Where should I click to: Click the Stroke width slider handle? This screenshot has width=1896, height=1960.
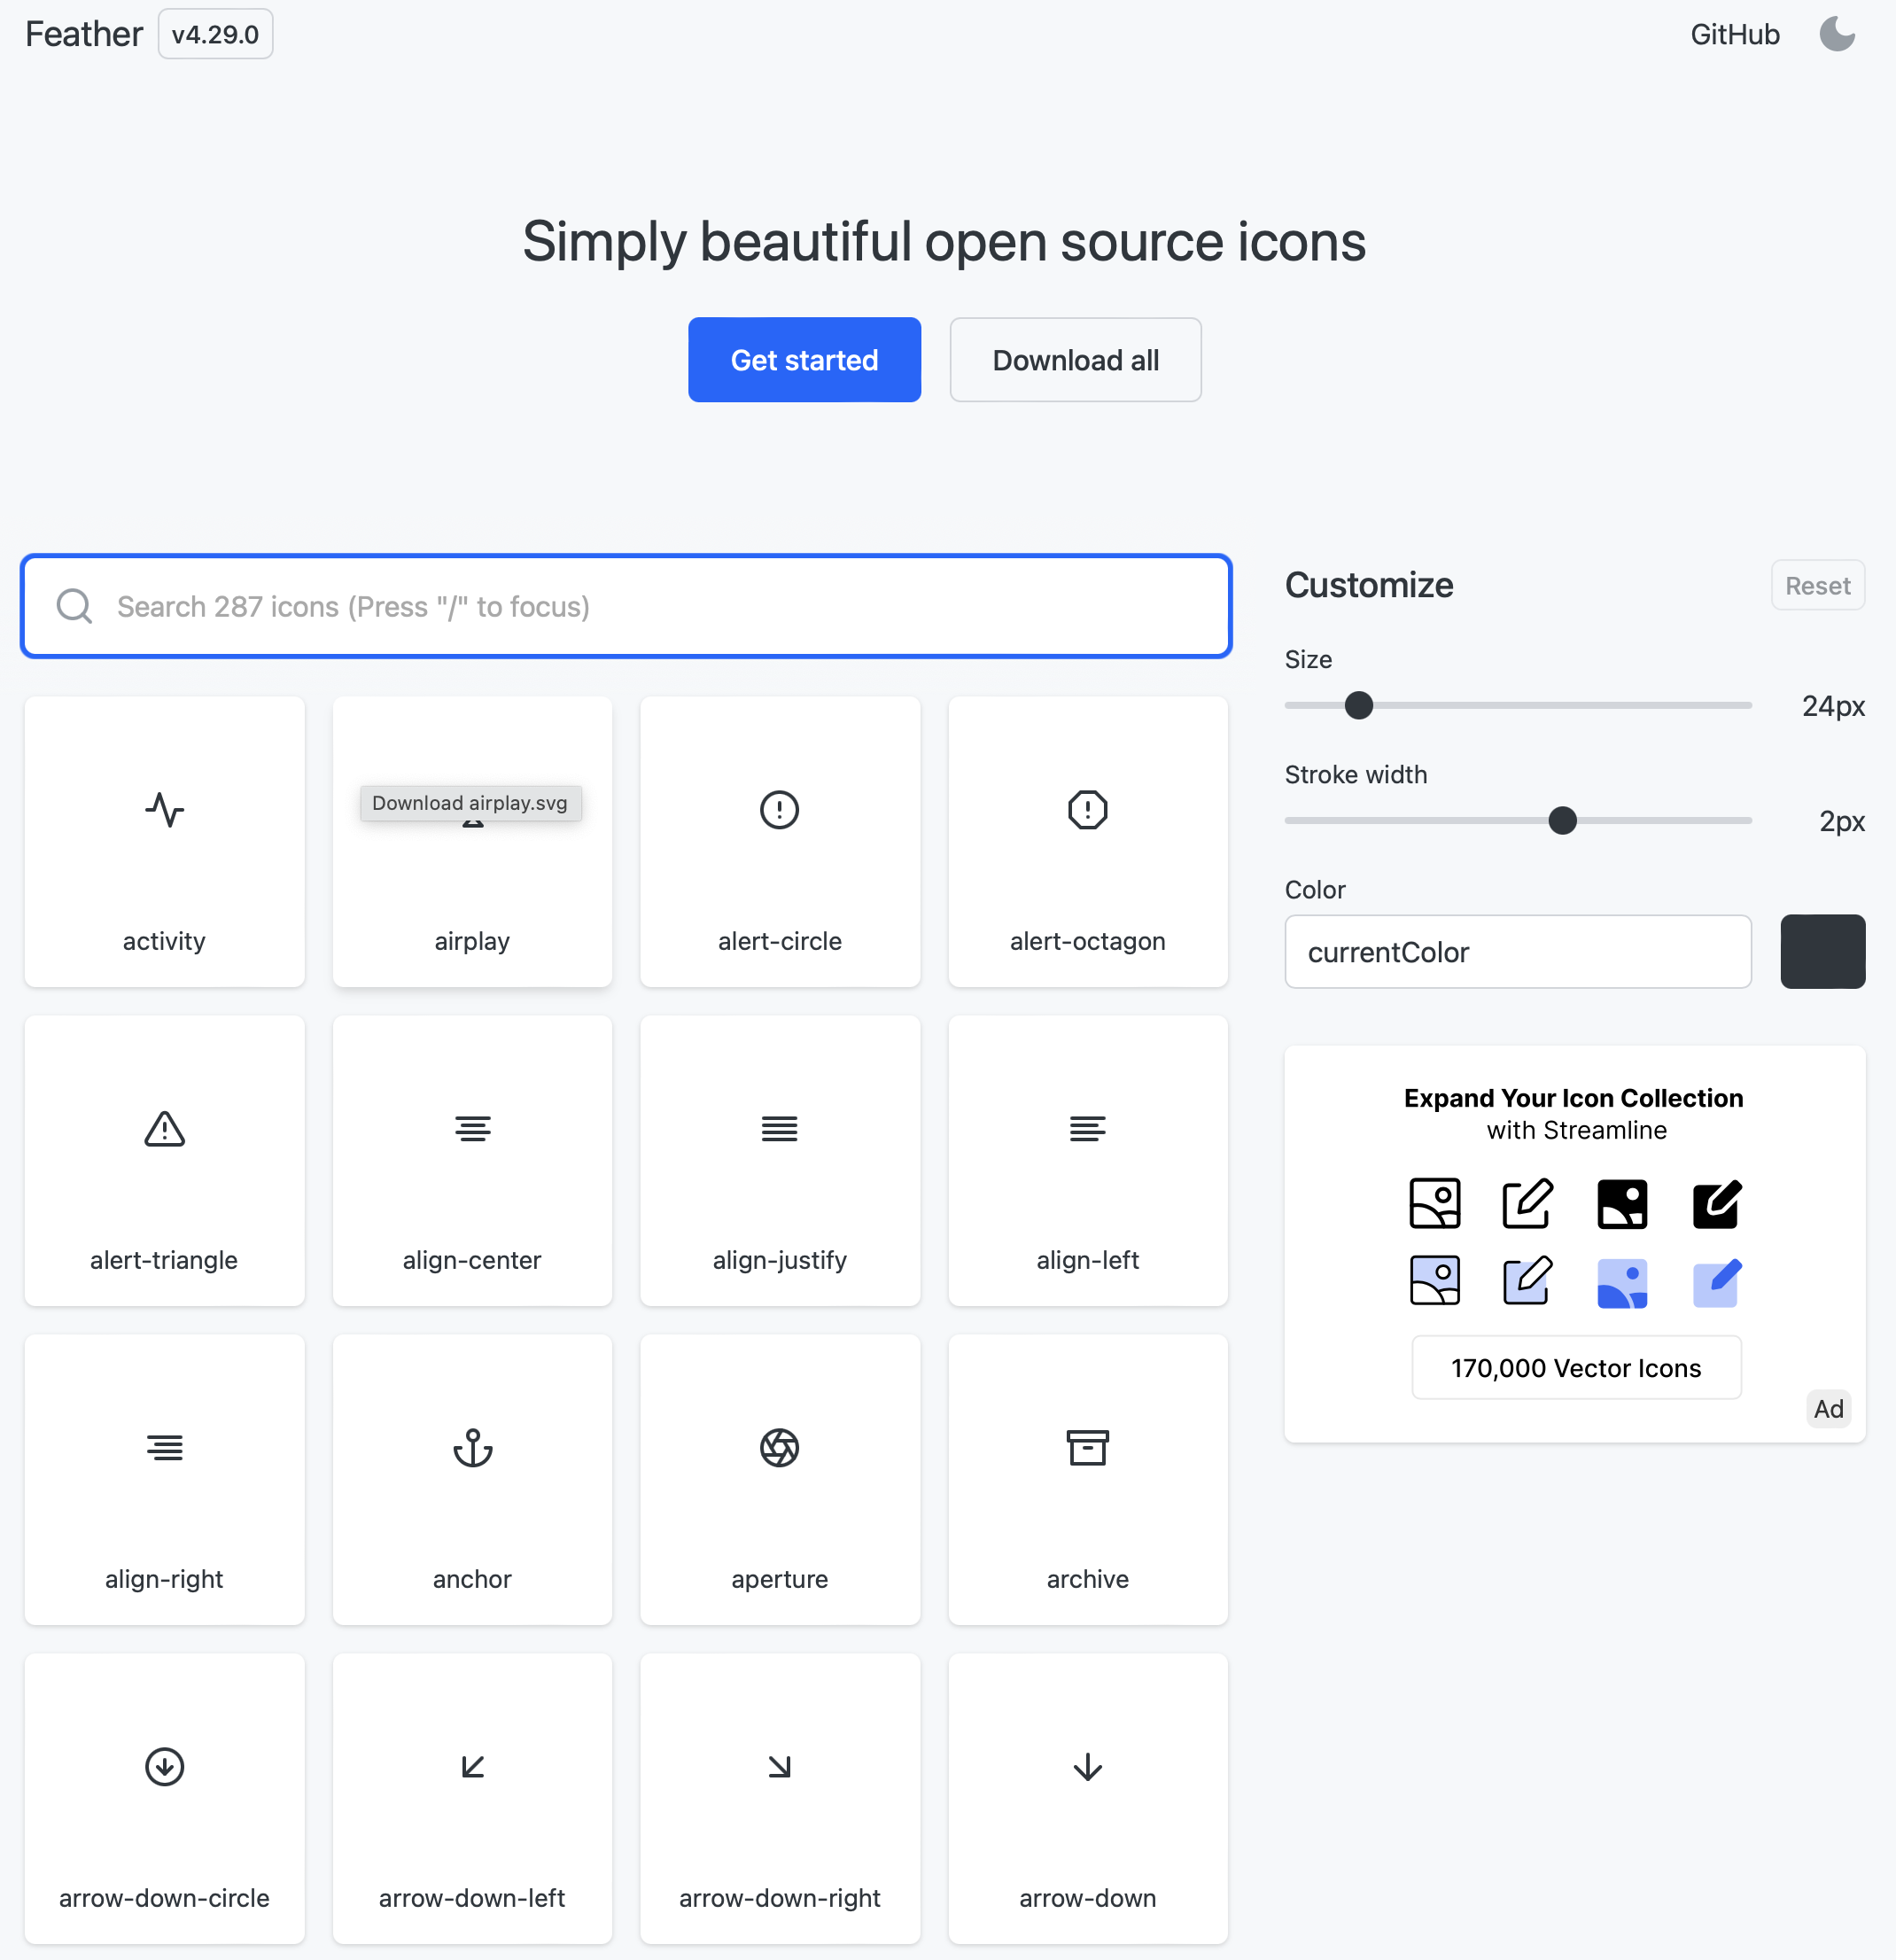point(1562,821)
